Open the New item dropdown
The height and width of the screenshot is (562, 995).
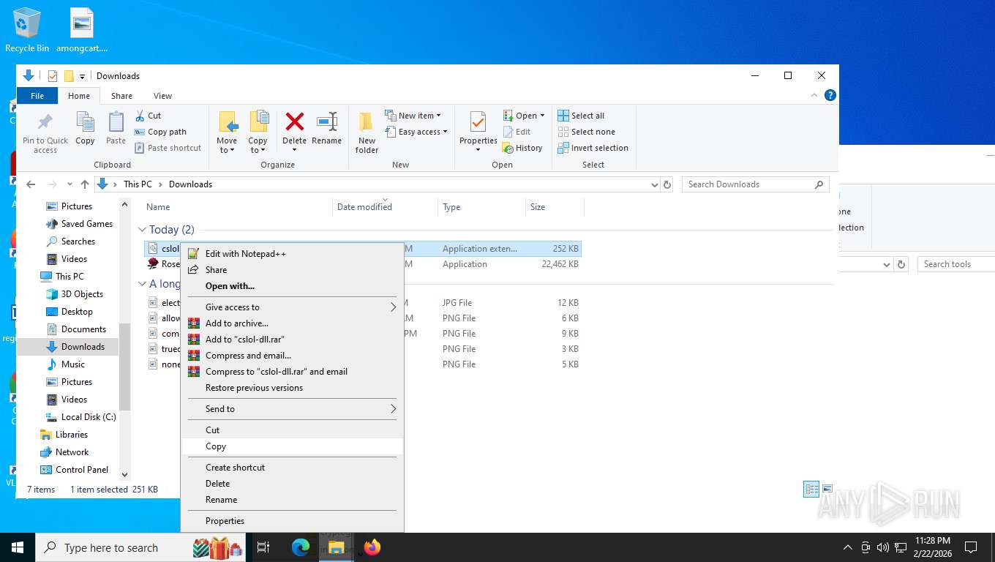(x=413, y=116)
